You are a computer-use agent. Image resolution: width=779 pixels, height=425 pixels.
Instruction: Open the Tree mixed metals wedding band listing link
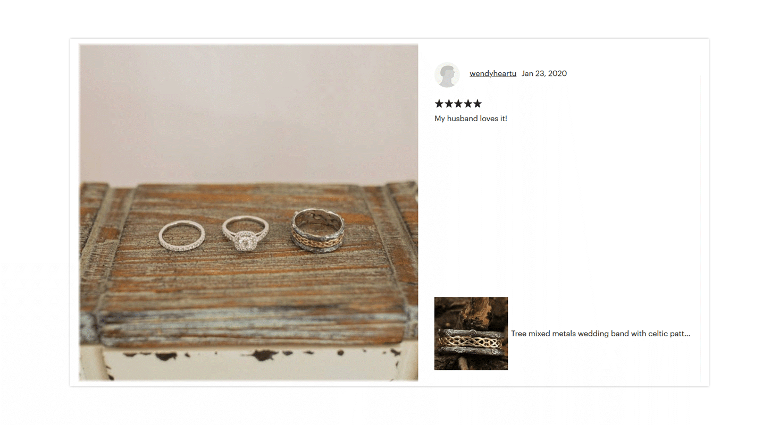600,334
